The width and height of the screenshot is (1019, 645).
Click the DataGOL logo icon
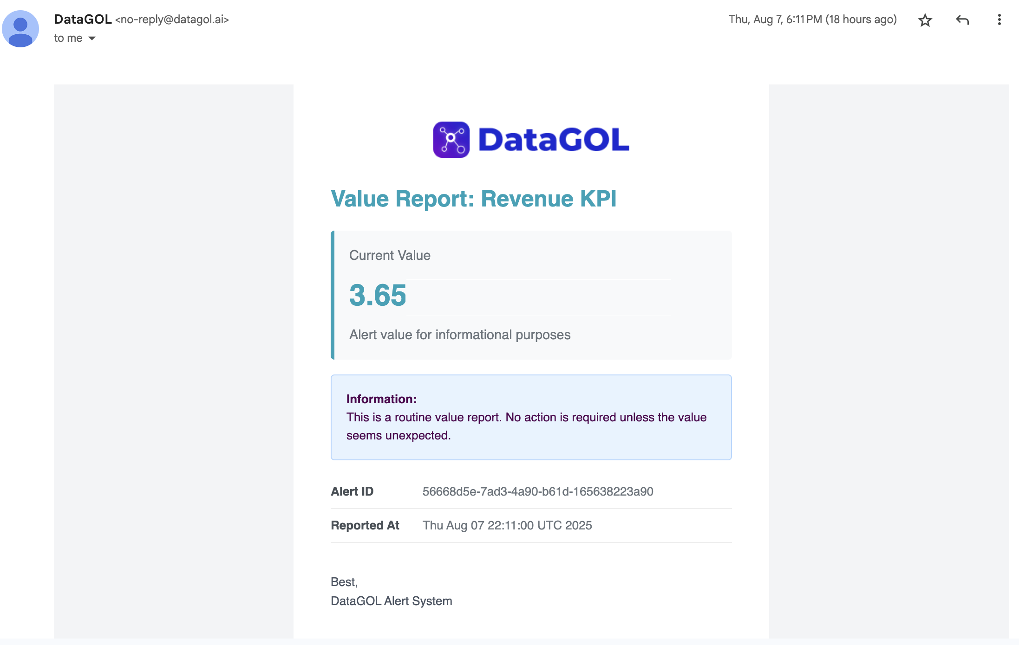coord(451,140)
